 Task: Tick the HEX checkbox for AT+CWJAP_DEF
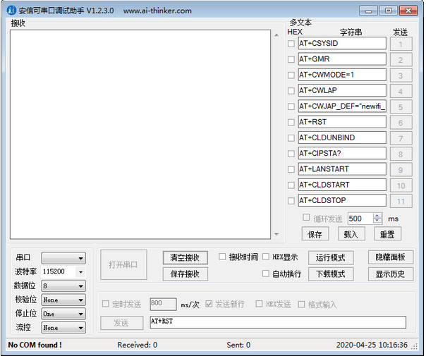click(291, 106)
